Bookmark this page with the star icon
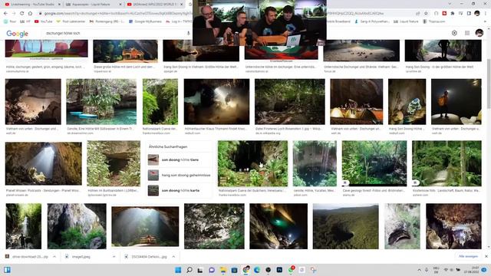The height and width of the screenshot is (276, 491). (x=426, y=14)
